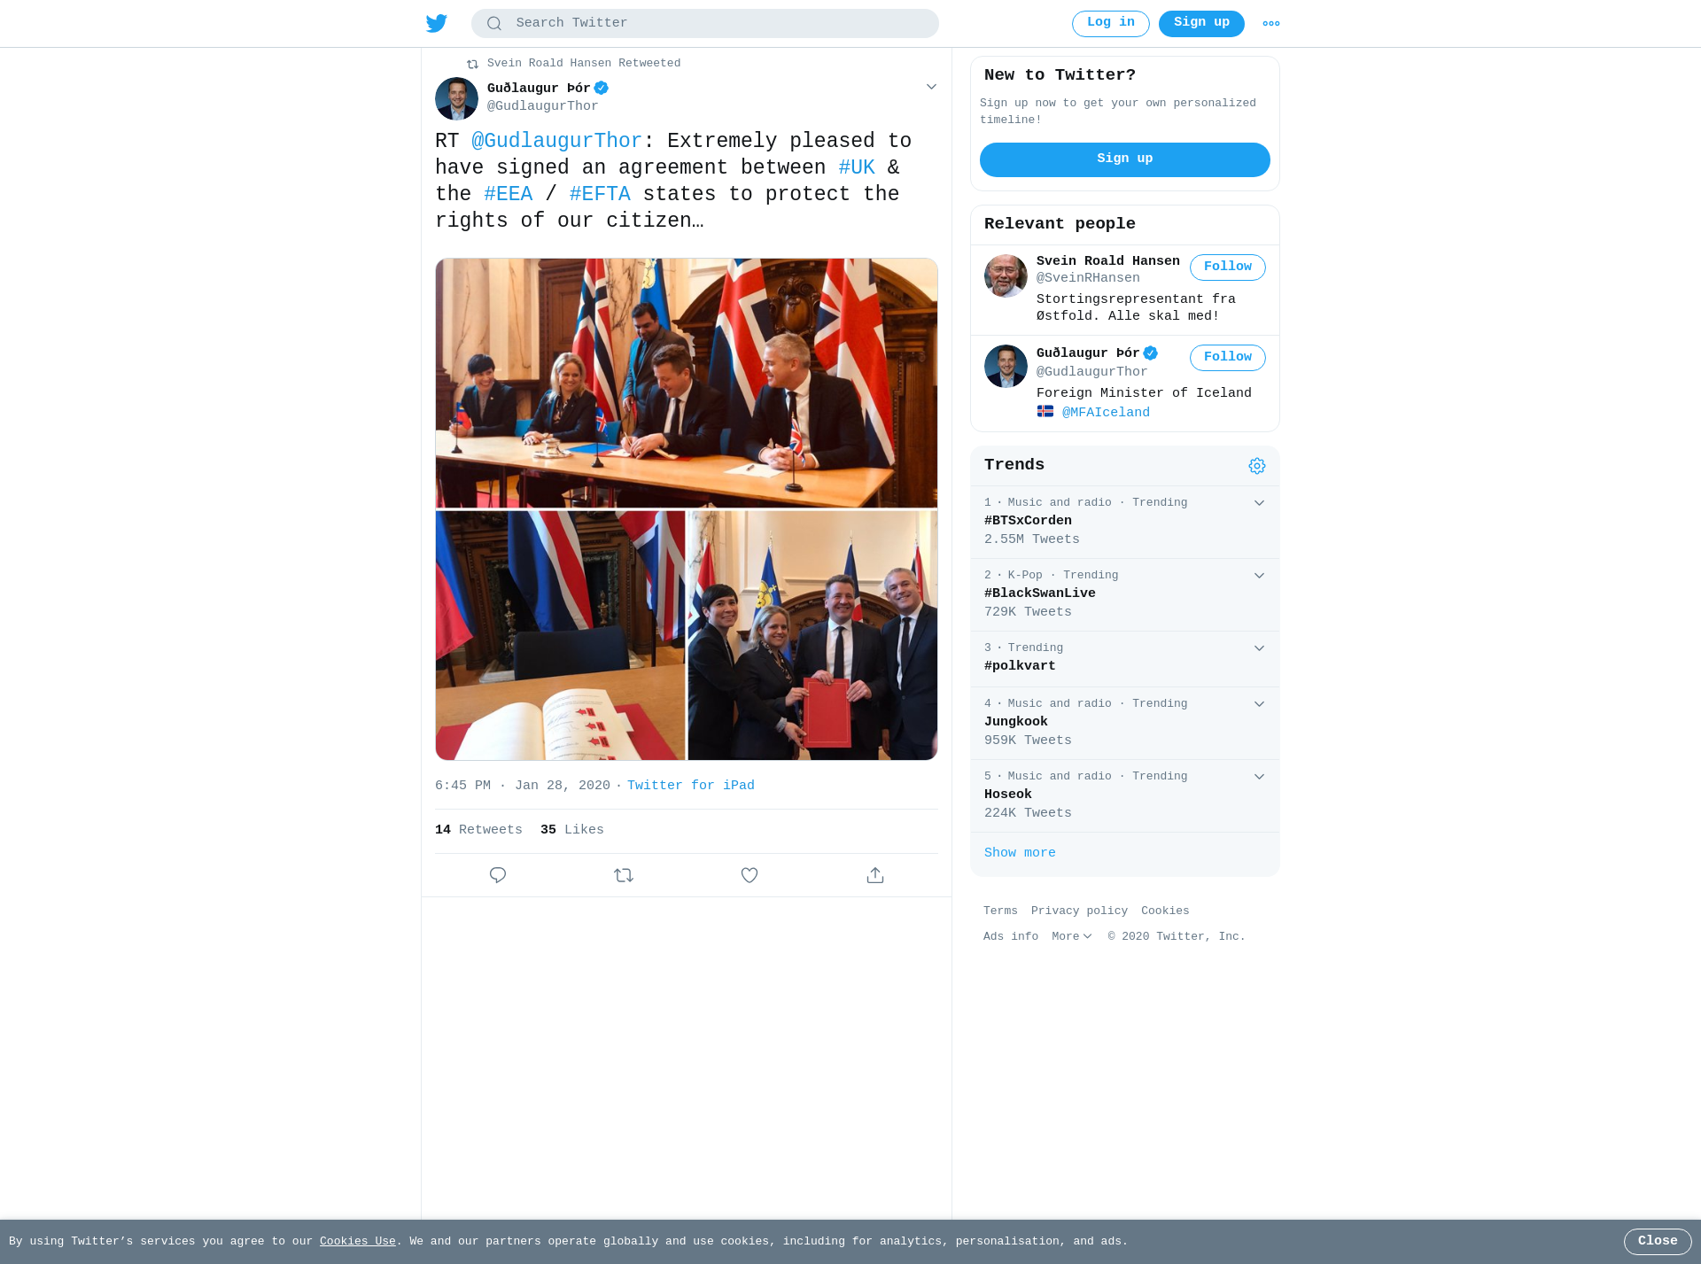Viewport: 1701px width, 1264px height.
Task: Retweet using the retweet arrows icon
Action: [x=624, y=875]
